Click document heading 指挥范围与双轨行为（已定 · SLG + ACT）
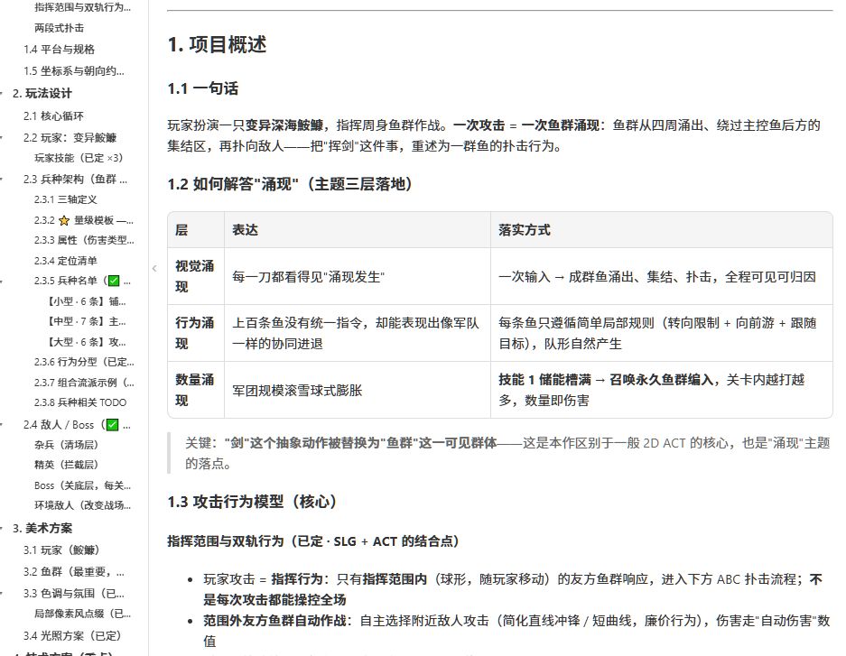 (x=313, y=541)
